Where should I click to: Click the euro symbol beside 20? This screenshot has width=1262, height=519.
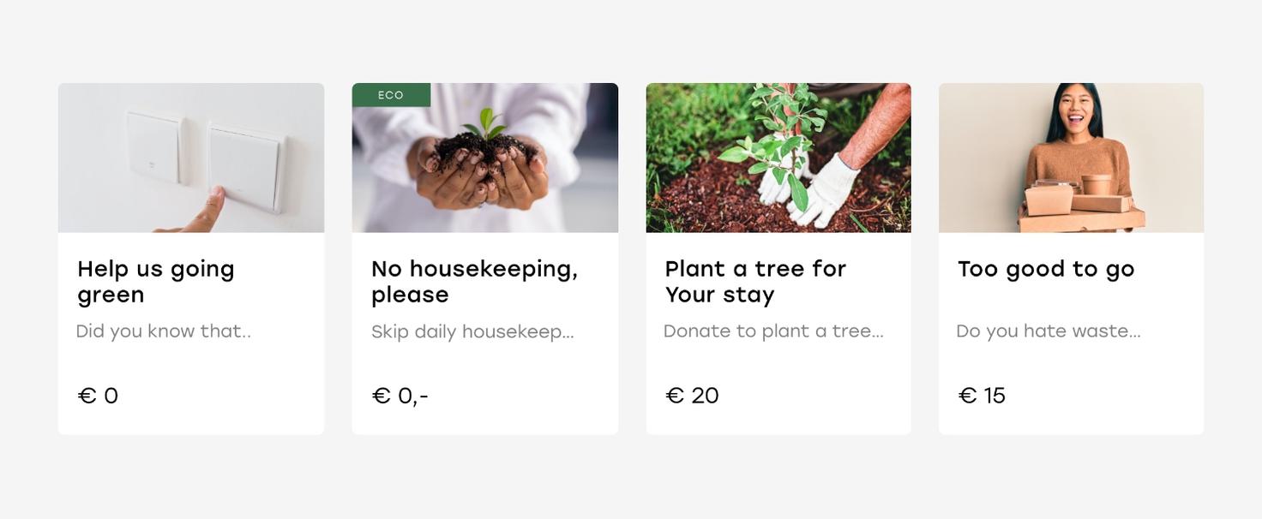675,396
